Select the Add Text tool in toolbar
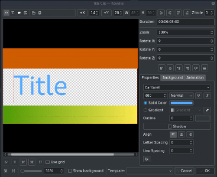This screenshot has height=177, width=217. coord(13,13)
